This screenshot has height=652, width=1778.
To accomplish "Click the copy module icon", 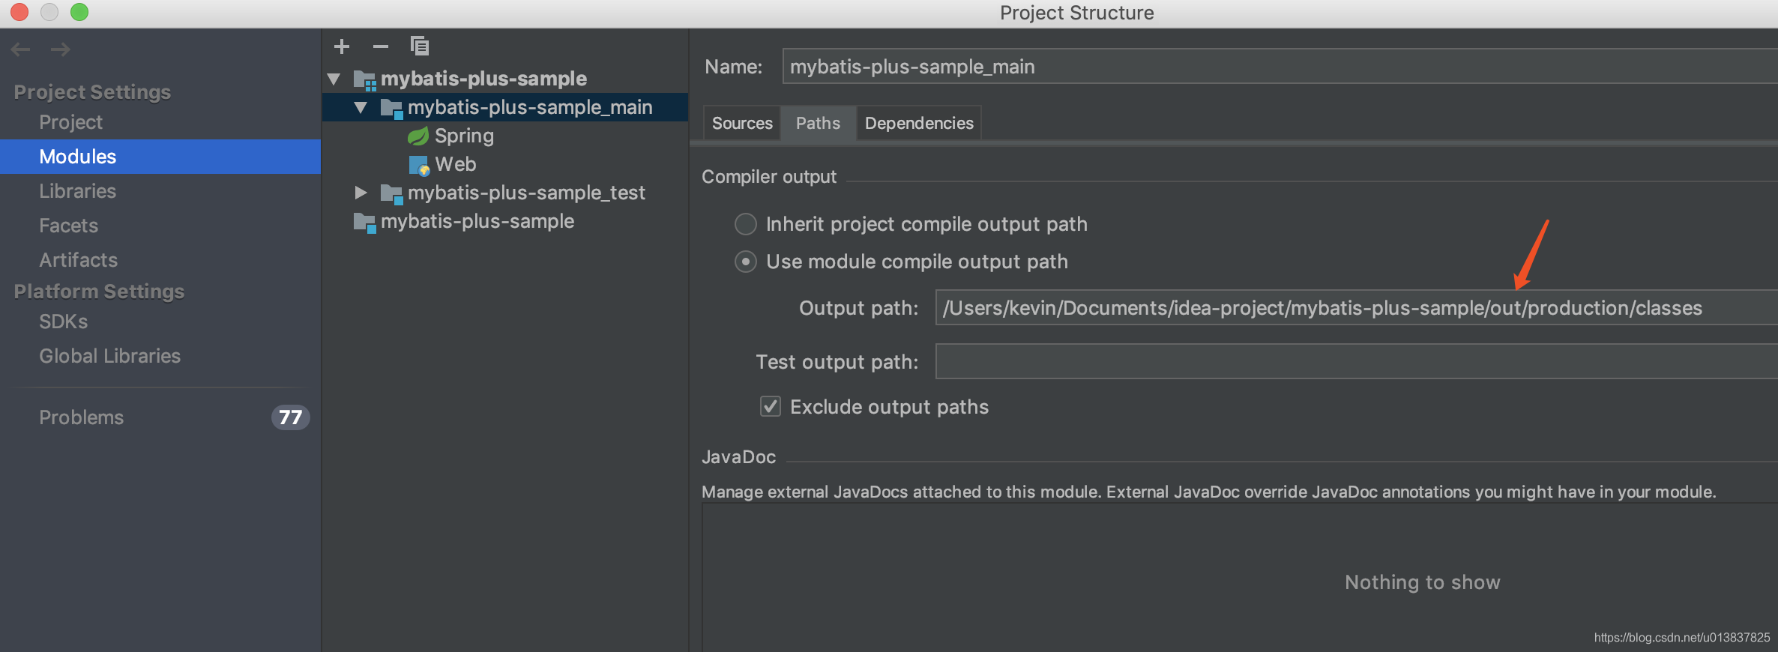I will coord(420,46).
